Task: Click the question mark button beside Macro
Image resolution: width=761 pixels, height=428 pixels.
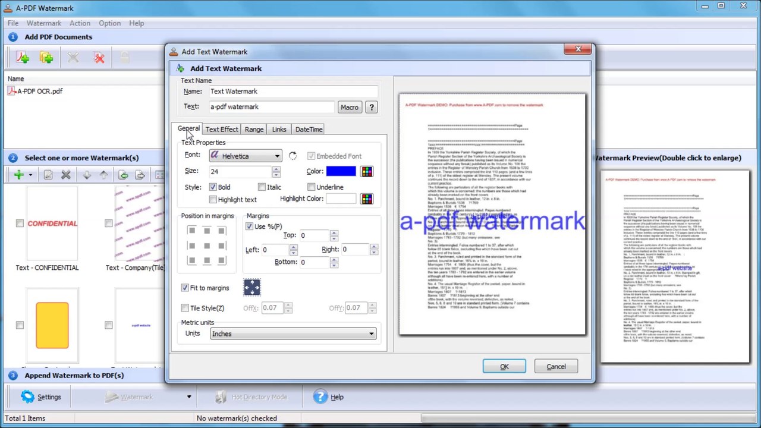Action: coord(372,107)
